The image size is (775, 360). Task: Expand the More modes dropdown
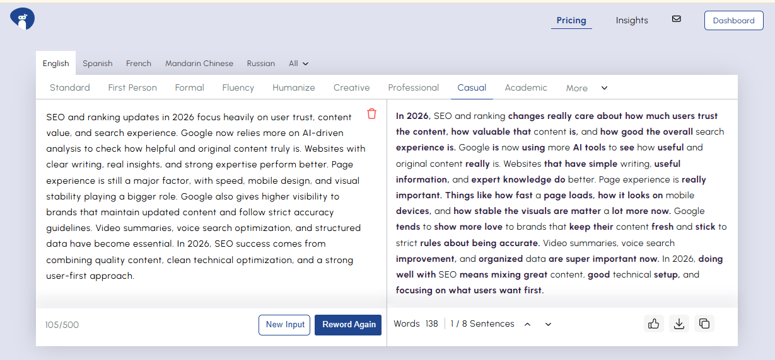tap(586, 88)
